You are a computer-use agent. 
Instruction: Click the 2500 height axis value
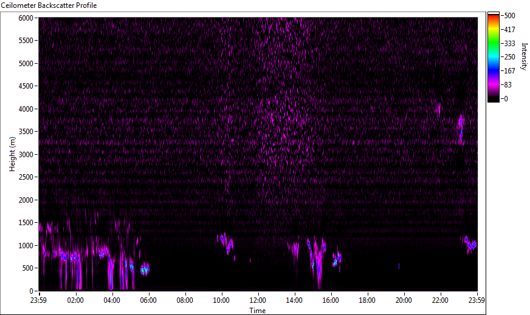point(26,177)
